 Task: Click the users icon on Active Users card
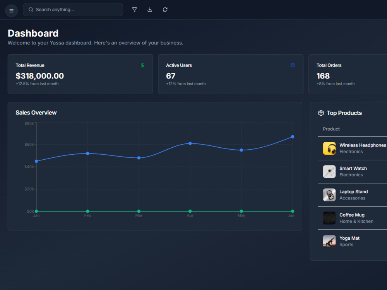tap(293, 65)
